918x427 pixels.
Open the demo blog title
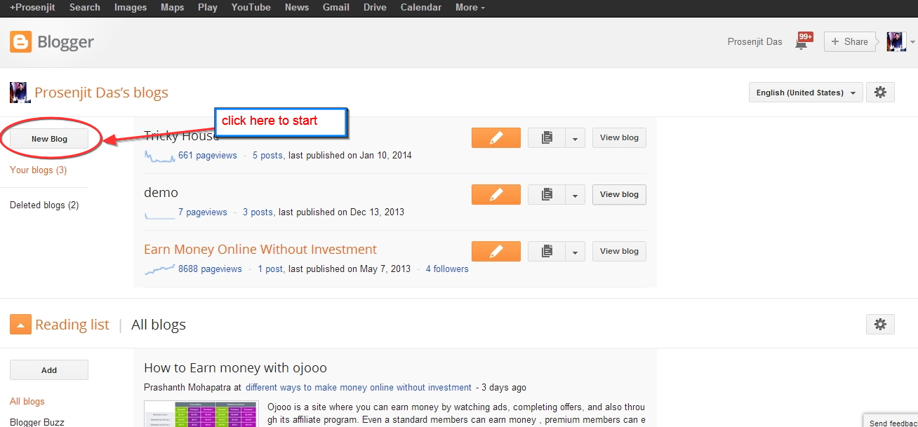161,192
